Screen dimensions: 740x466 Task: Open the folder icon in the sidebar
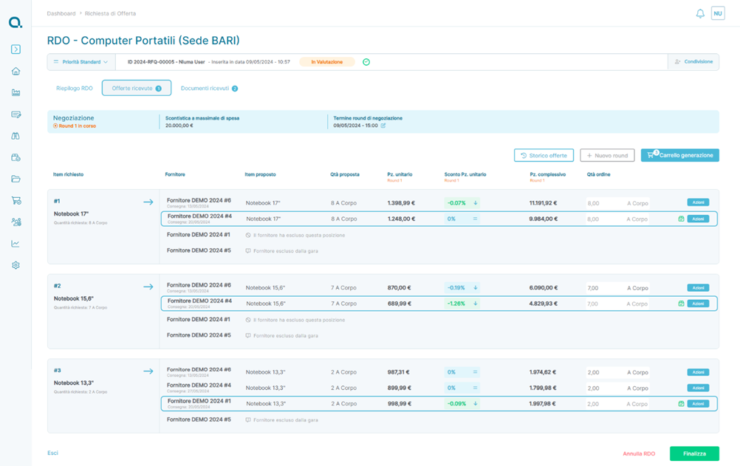point(16,179)
